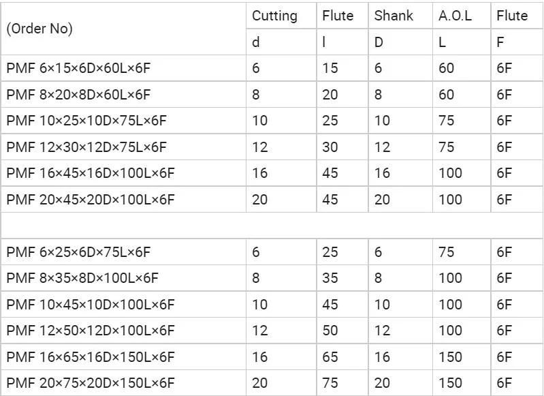The height and width of the screenshot is (396, 544).
Task: Select order PMF 12×30×12D×75L×6F
Action: (x=86, y=147)
